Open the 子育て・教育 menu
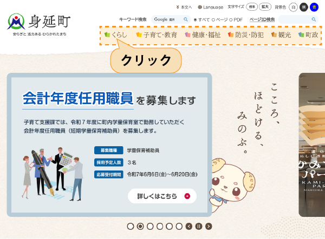Screen dimensions: 325x239 click(x=157, y=35)
